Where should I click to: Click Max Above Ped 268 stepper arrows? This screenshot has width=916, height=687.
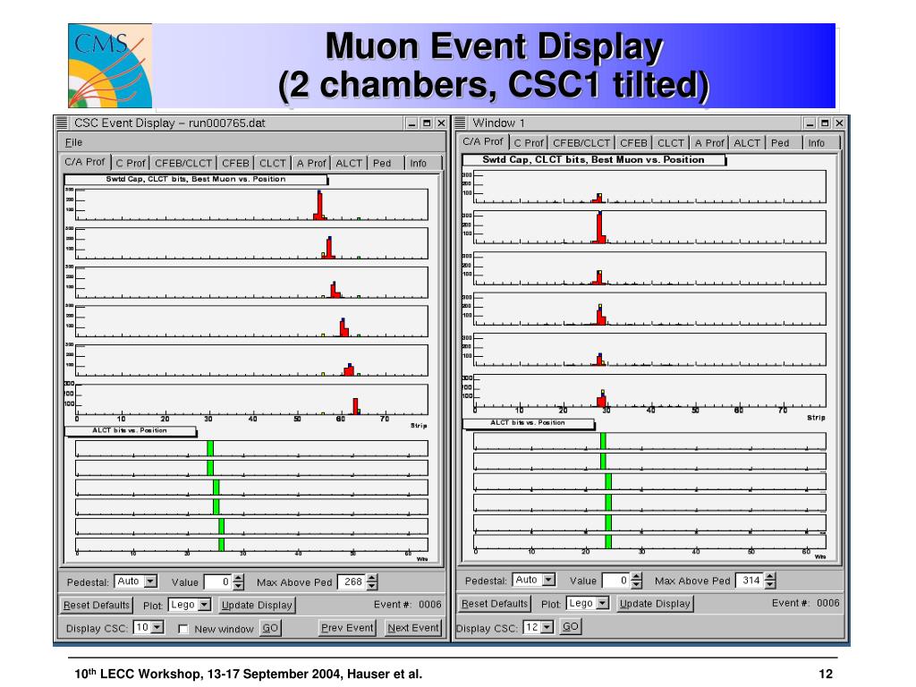pos(372,581)
